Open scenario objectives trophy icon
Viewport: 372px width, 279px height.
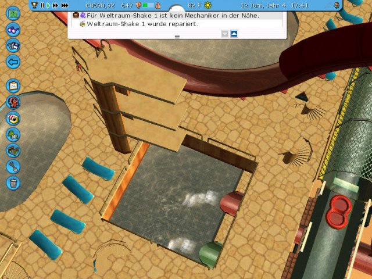35,5
